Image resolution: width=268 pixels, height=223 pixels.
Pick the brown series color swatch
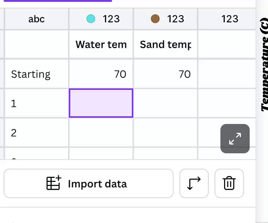pyautogui.click(x=155, y=19)
